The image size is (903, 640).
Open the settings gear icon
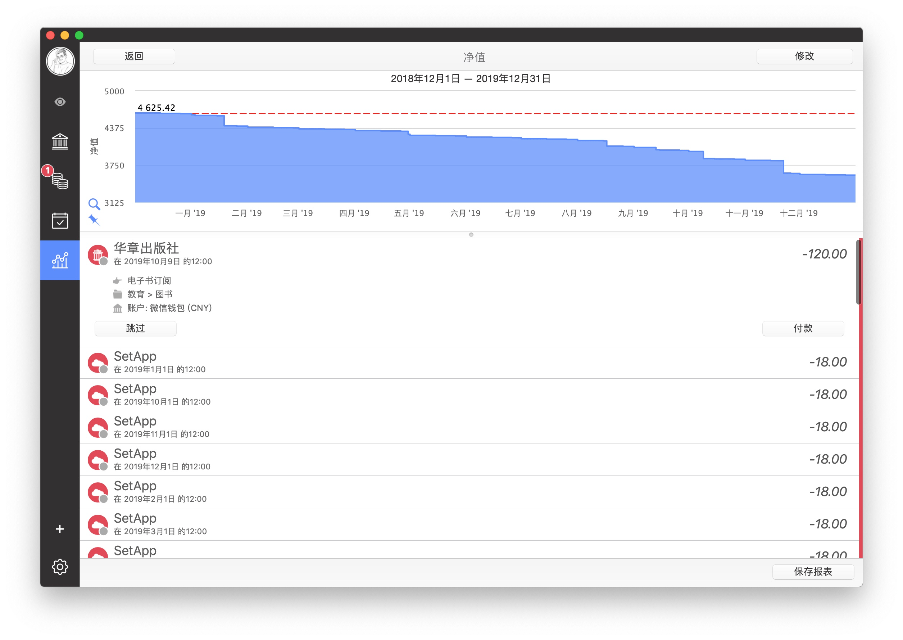click(60, 567)
